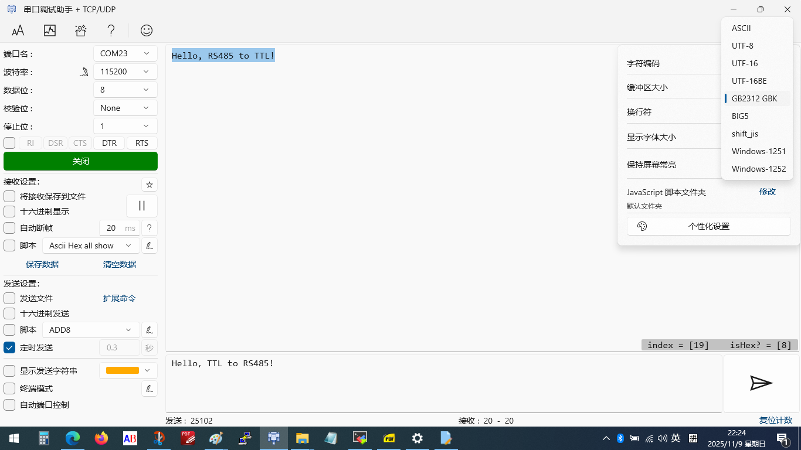Click the auto-frame help question icon

[150, 228]
